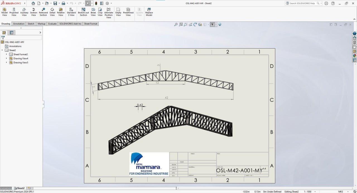
Task: Select the Sheet2 tab at bottom
Action: (19, 188)
